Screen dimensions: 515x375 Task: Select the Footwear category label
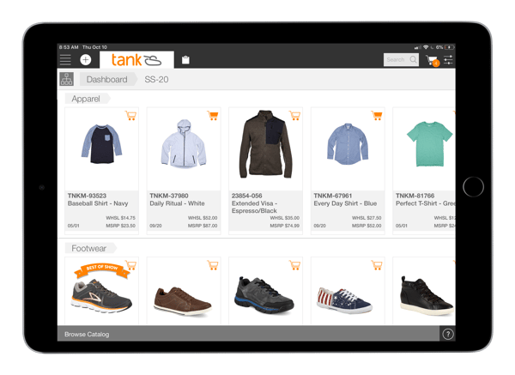(x=89, y=248)
